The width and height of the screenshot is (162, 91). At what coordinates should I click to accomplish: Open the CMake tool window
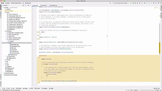click(51, 88)
